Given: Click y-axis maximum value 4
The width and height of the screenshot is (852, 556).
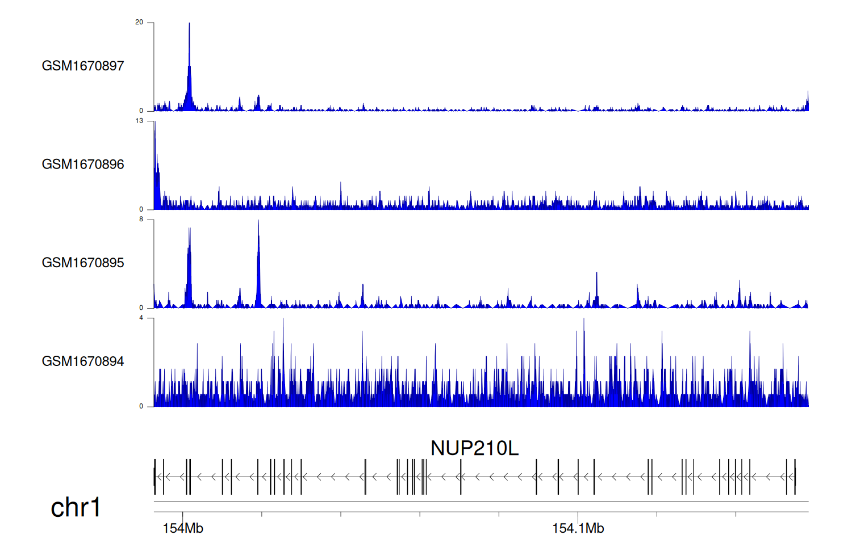Looking at the screenshot, I should [141, 318].
